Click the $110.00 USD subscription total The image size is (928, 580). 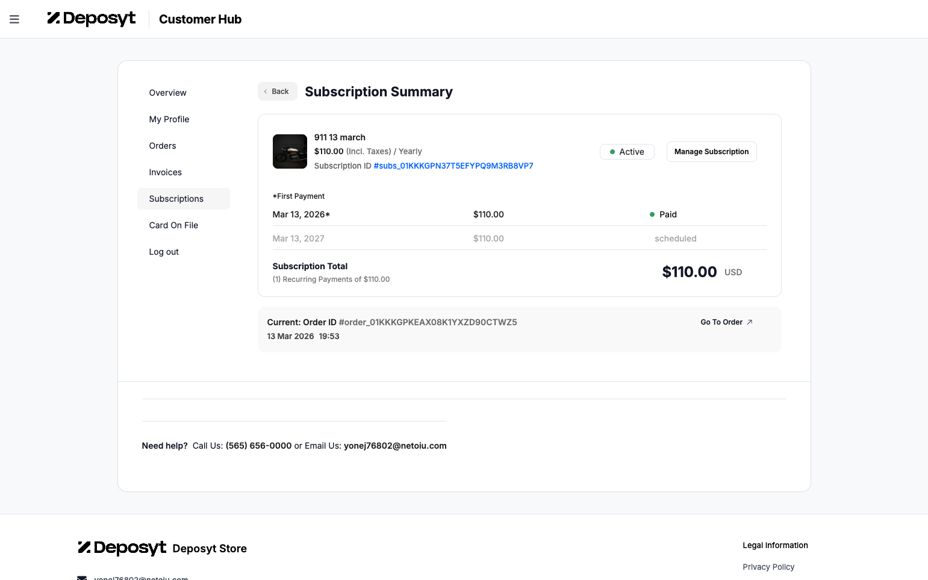tap(702, 272)
